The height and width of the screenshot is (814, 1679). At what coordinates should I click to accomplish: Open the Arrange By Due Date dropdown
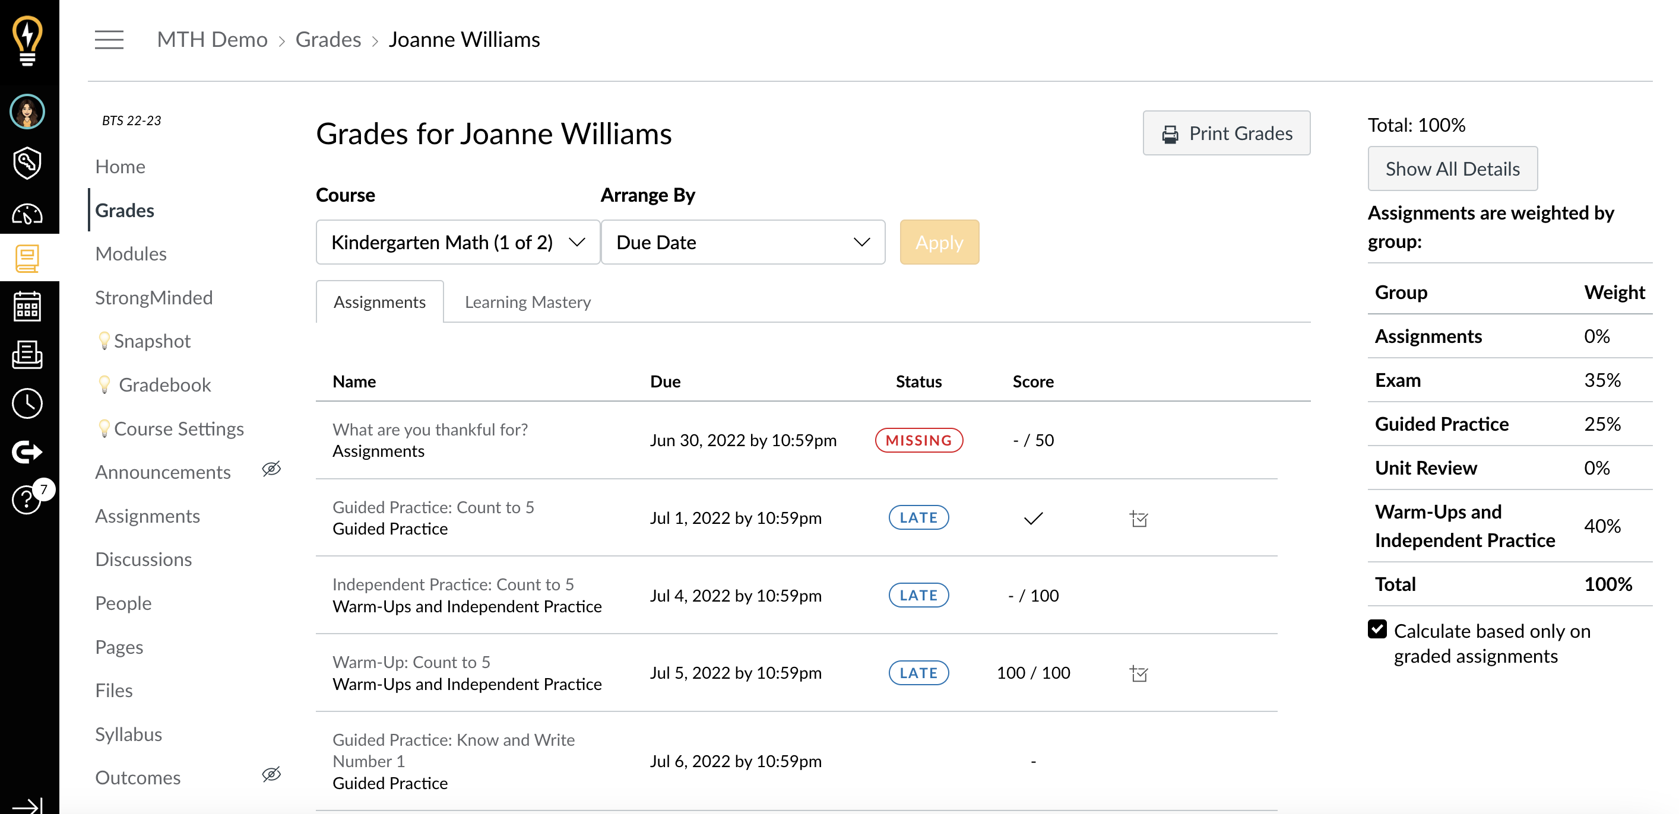pos(742,242)
